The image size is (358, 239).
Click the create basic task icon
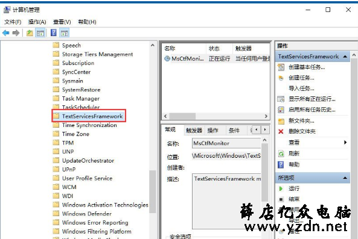281,67
